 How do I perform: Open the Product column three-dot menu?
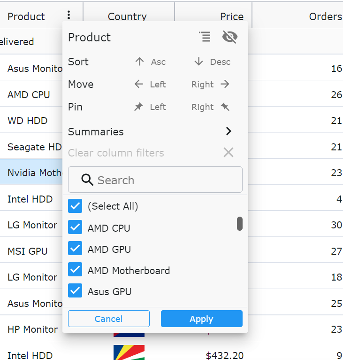click(69, 15)
